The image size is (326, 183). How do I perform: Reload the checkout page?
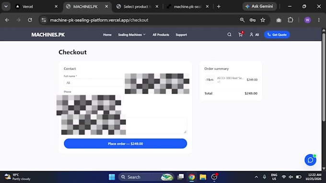(30, 20)
